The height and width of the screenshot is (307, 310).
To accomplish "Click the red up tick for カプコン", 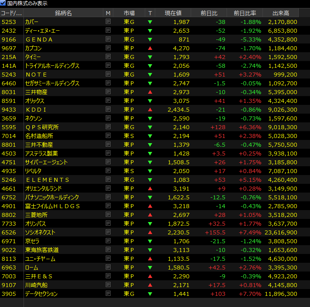I will point(150,48).
